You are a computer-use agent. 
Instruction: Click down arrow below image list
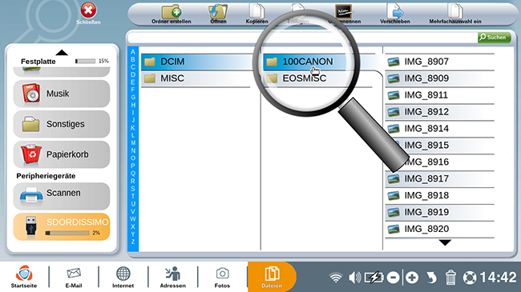445,243
